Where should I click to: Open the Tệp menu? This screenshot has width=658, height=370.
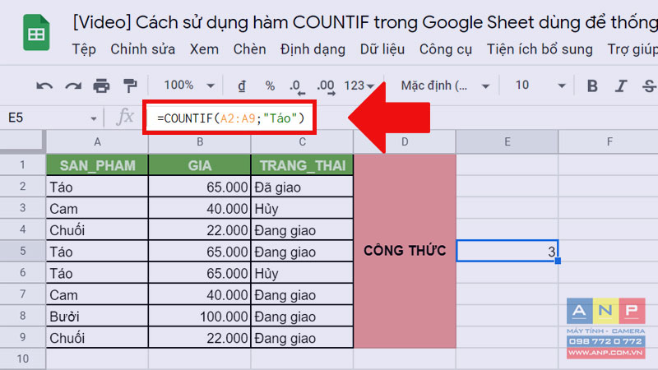pyautogui.click(x=84, y=49)
